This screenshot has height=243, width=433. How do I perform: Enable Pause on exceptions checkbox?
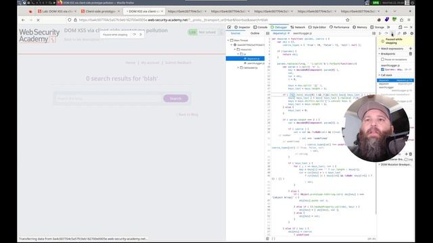tap(382, 59)
